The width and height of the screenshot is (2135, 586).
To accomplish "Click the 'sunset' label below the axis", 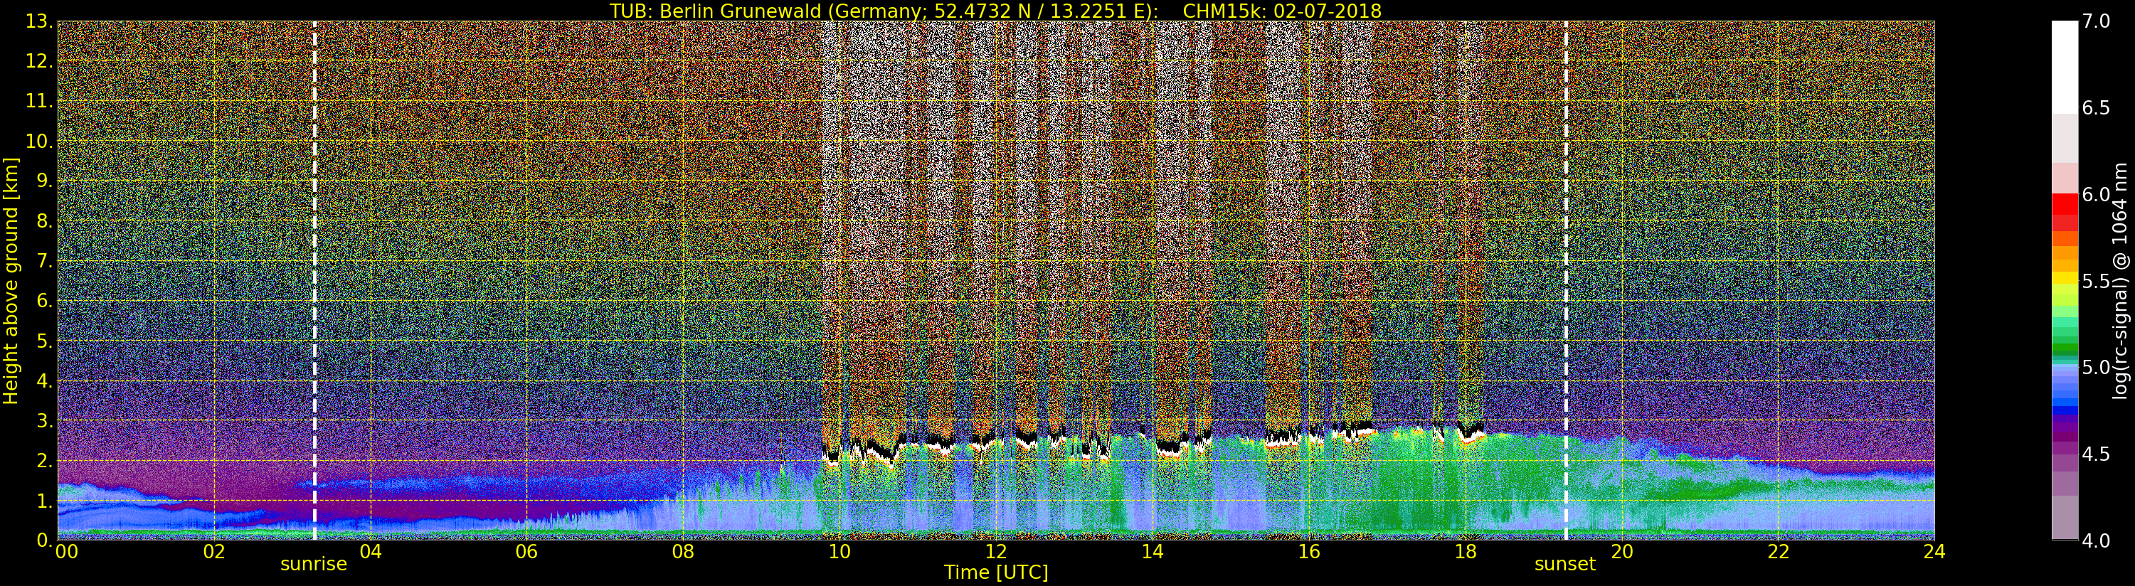I will [x=1564, y=564].
